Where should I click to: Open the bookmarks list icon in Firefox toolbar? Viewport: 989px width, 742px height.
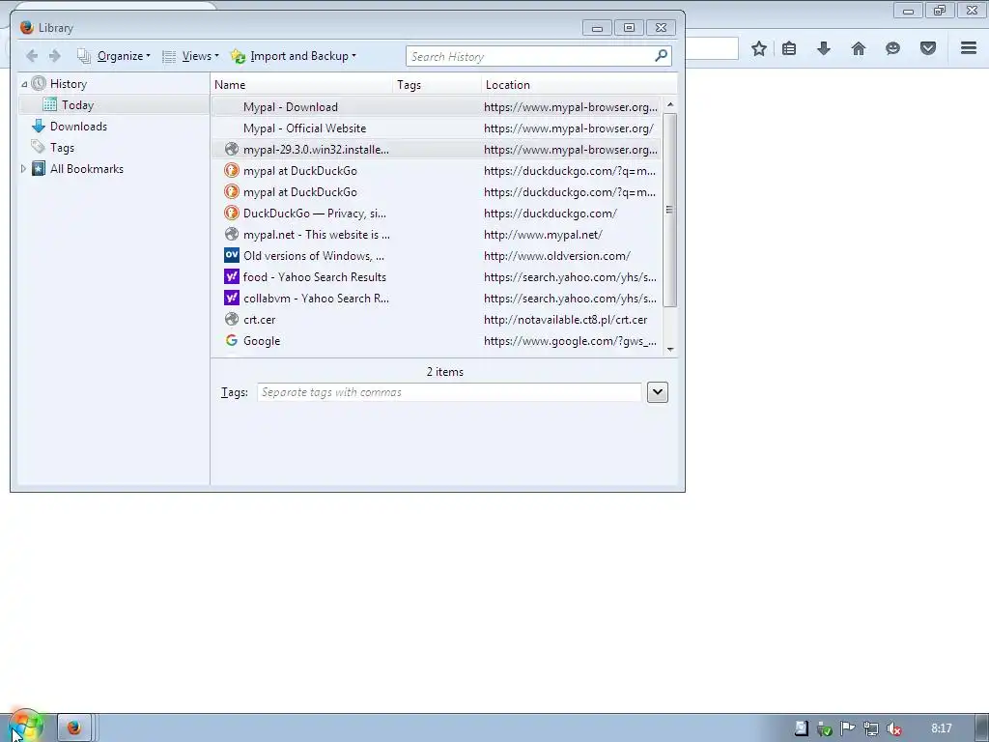coord(789,48)
